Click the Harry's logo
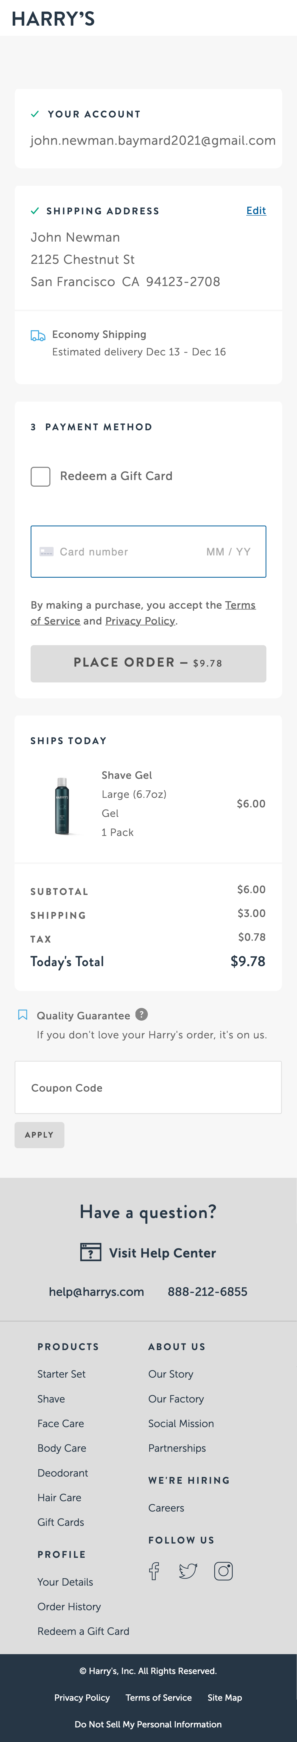The image size is (297, 1742). [53, 19]
